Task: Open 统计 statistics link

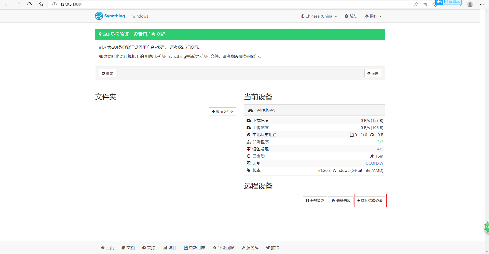Action: (x=170, y=248)
